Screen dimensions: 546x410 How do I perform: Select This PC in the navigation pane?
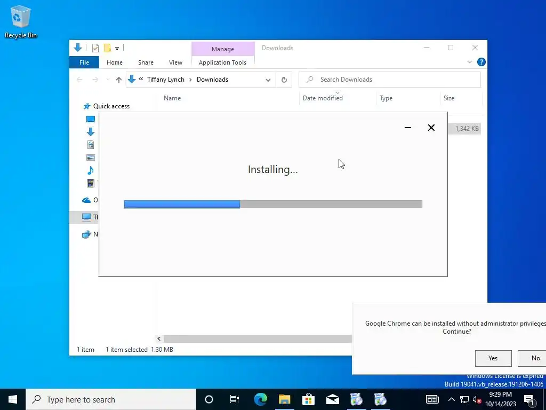[x=90, y=217]
